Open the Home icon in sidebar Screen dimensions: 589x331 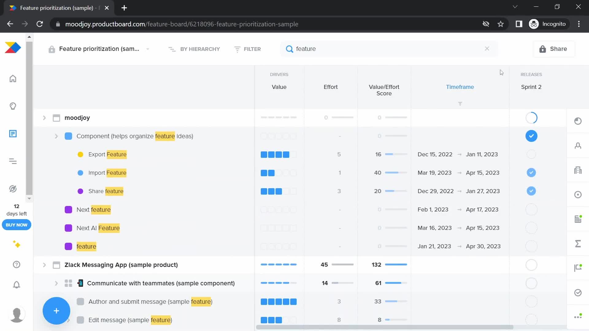[13, 79]
